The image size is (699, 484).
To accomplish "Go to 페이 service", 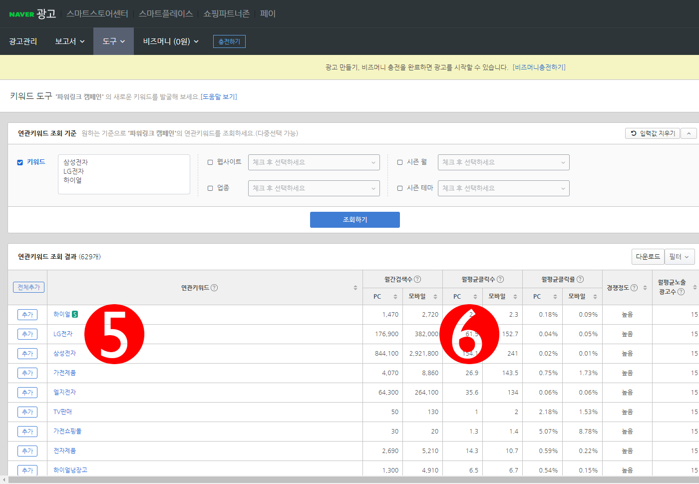I will click(x=268, y=13).
